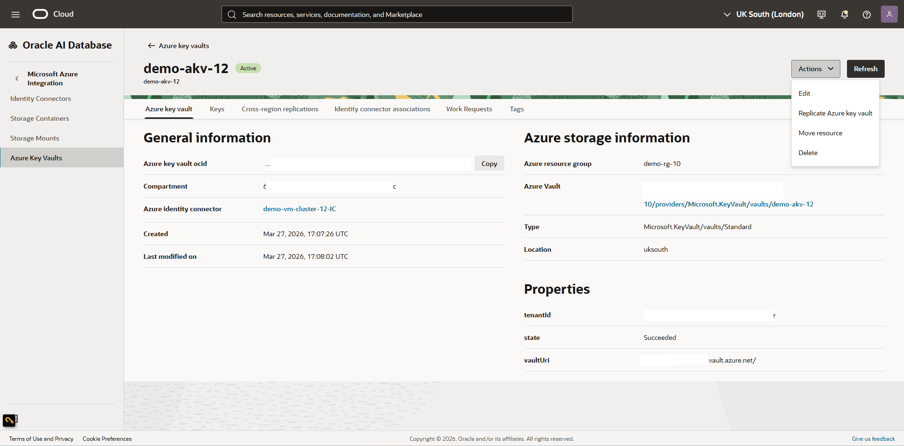
Task: Switch to the Keys tab
Action: 217,109
